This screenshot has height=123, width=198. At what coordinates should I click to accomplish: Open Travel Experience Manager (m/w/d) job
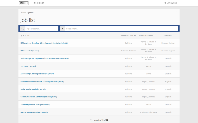point(35,105)
